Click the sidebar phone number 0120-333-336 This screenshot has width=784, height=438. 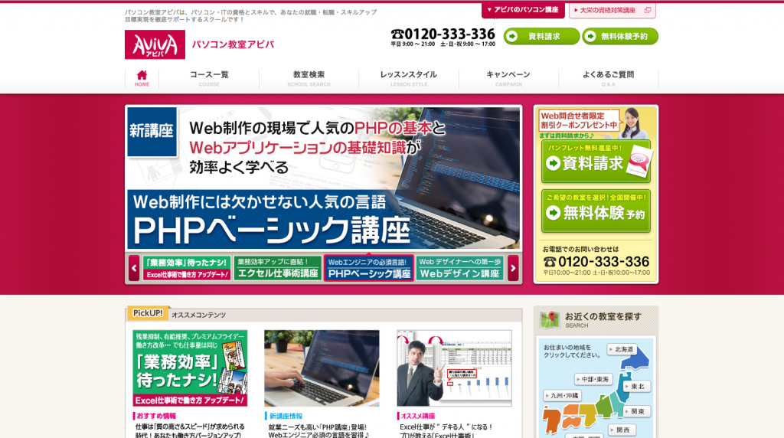point(596,262)
